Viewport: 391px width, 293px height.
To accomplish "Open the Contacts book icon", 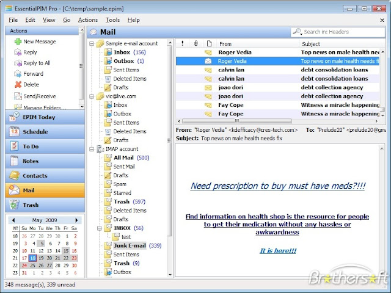I will tap(14, 176).
